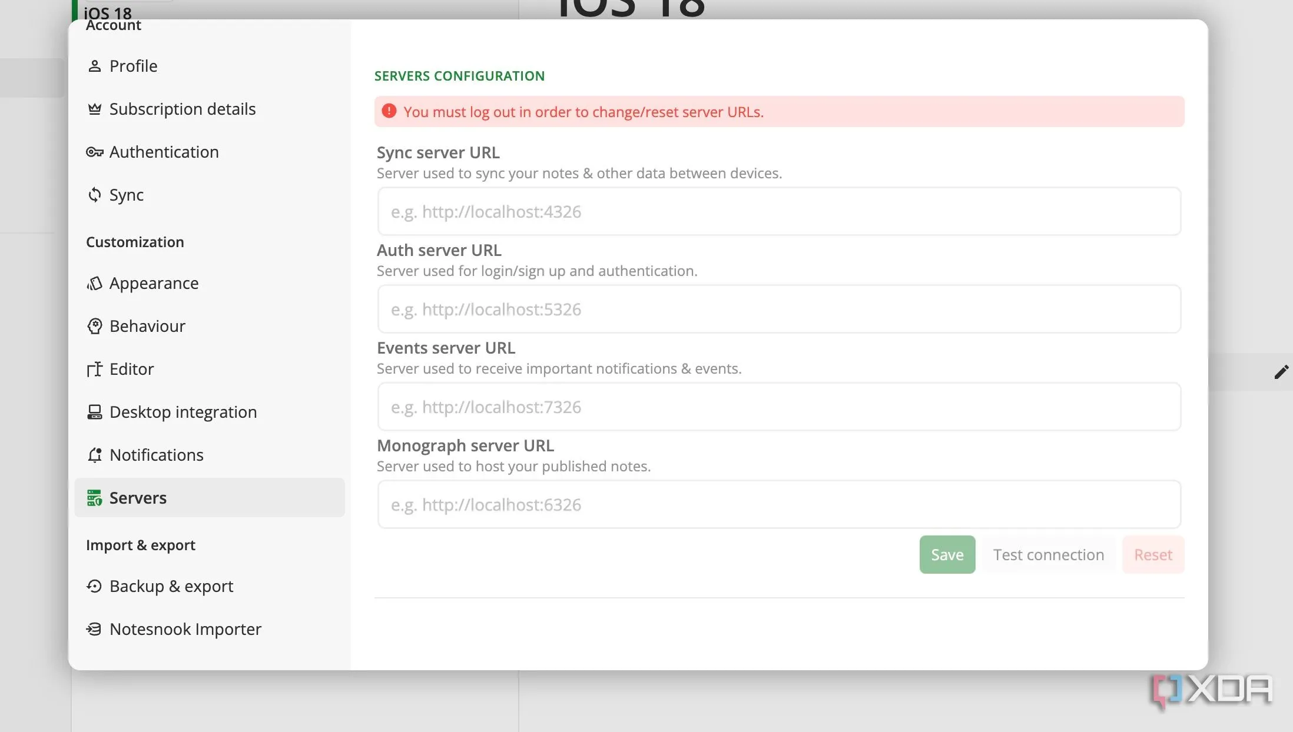The width and height of the screenshot is (1293, 732).
Task: Click the Customization section header
Action: (135, 242)
